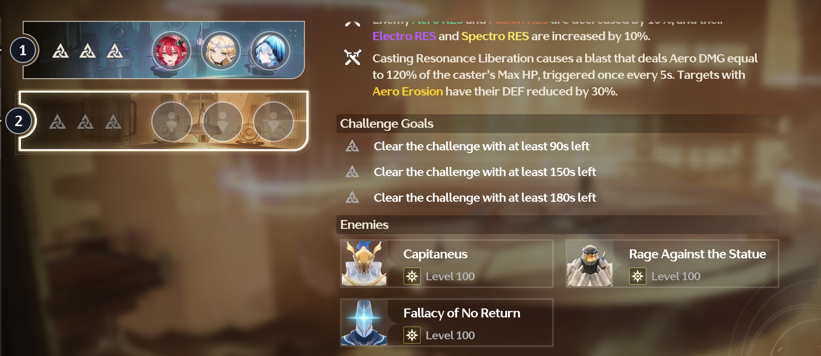The width and height of the screenshot is (821, 356).
Task: Click the Electro RES highlighted keyword
Action: click(x=404, y=36)
